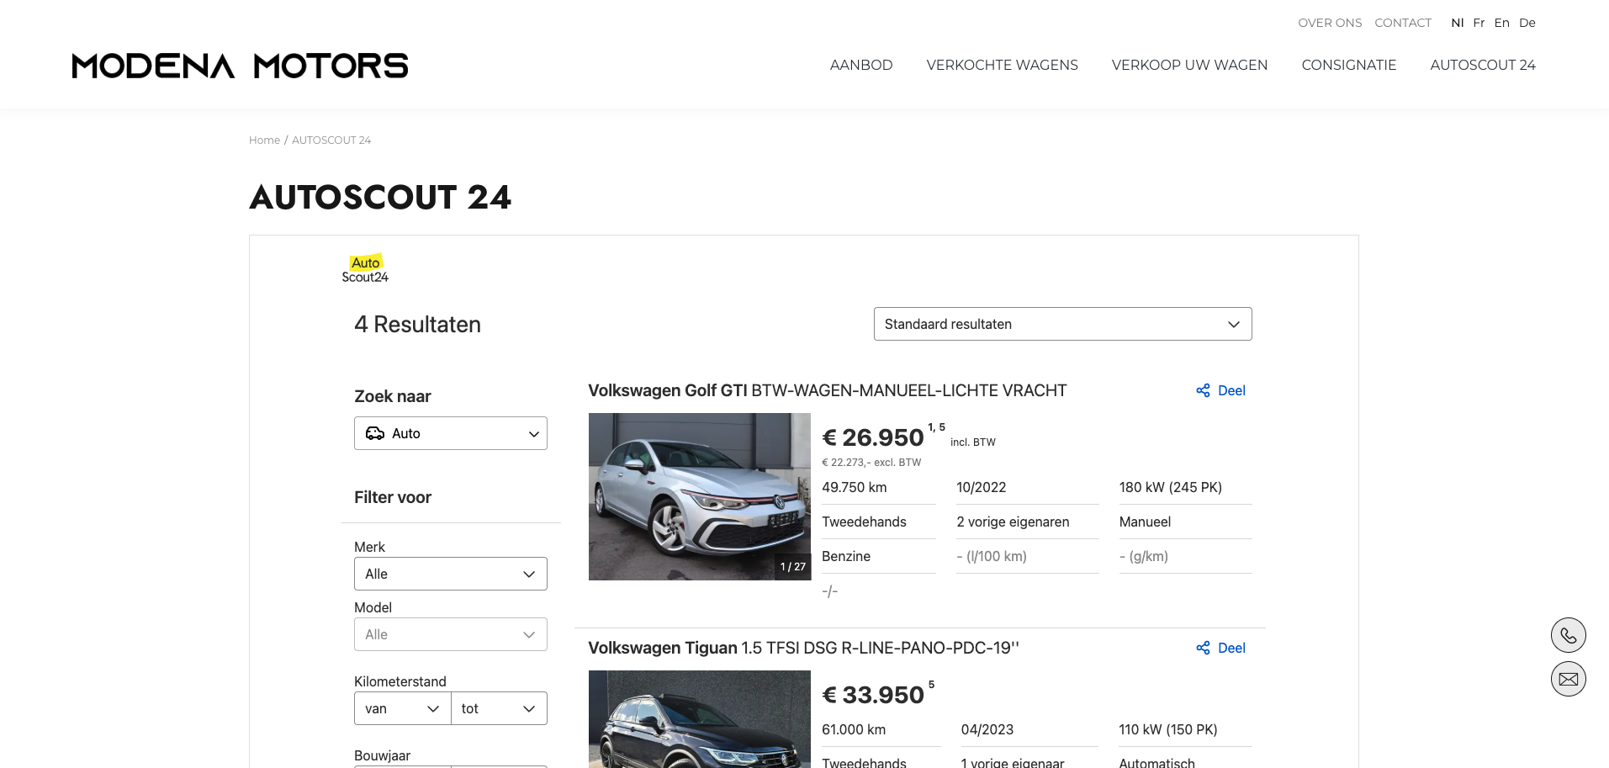Open the AANBOD menu item
This screenshot has height=768, width=1609.
coord(861,65)
